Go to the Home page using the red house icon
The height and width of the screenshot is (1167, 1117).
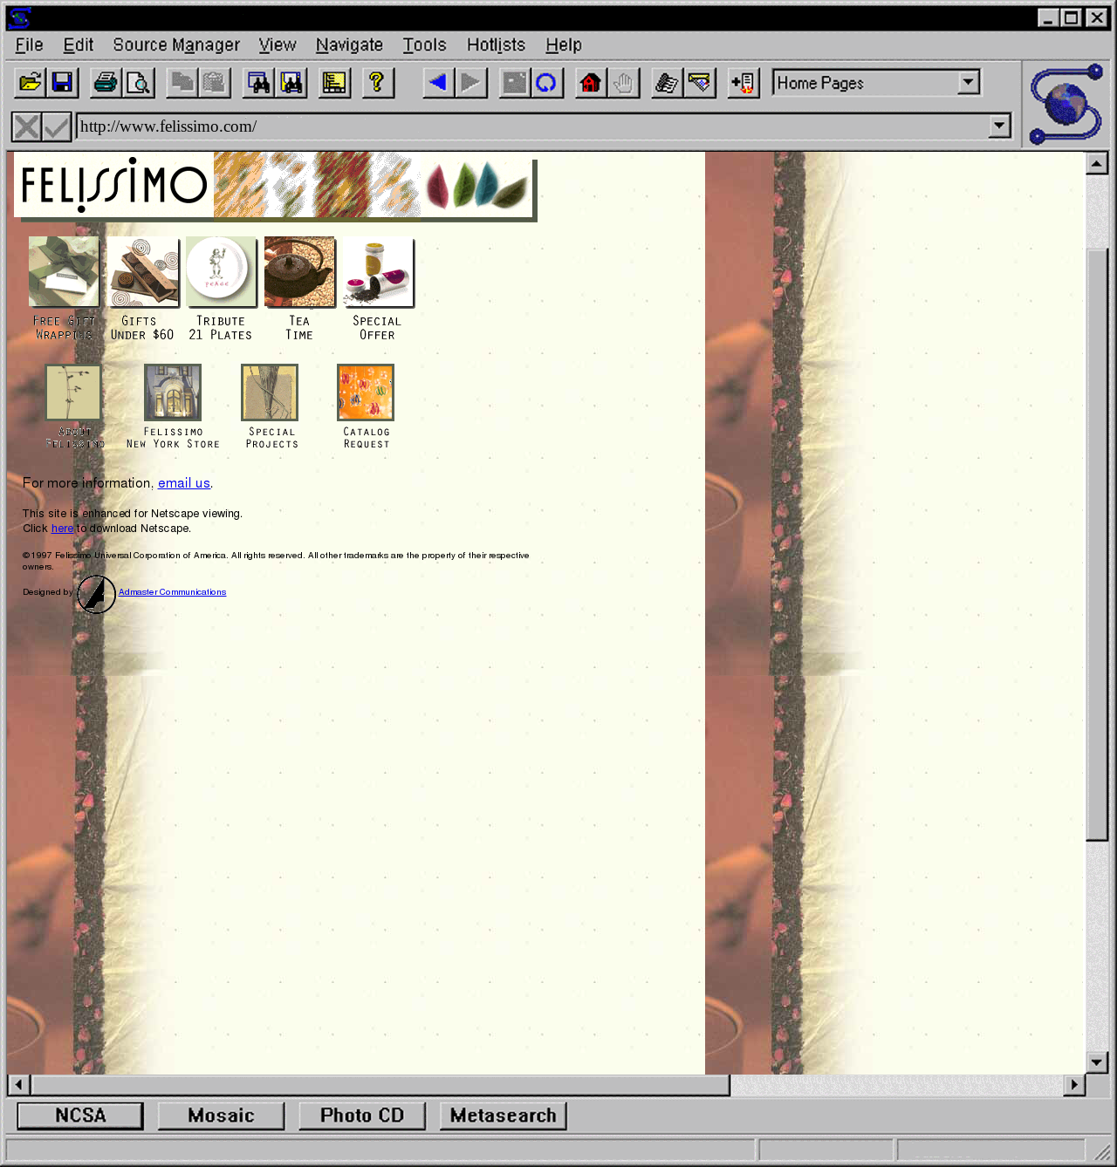click(591, 83)
